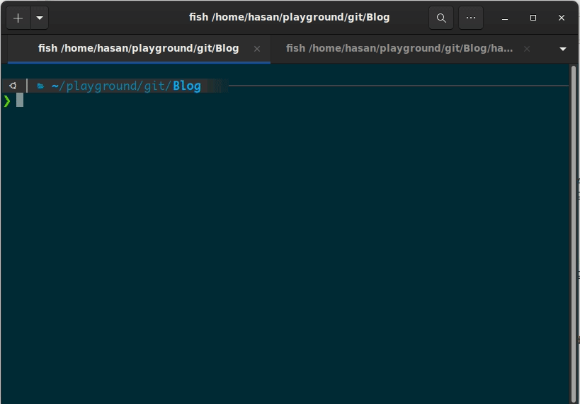Screen dimensions: 580x404
Task: Switch to the tab ending in Blog/ha...
Action: click(x=402, y=49)
